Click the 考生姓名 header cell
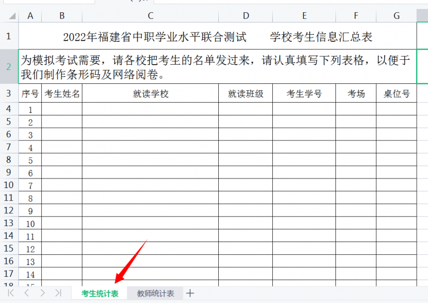 pos(62,94)
